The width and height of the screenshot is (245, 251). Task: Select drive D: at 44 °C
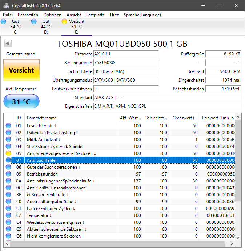coord(46,27)
